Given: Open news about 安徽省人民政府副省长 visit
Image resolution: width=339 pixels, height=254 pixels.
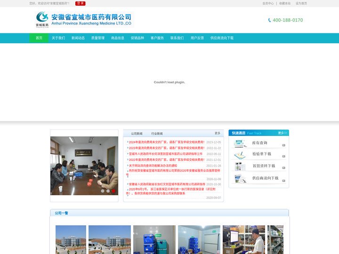Looking at the screenshot, I should coord(167,184).
